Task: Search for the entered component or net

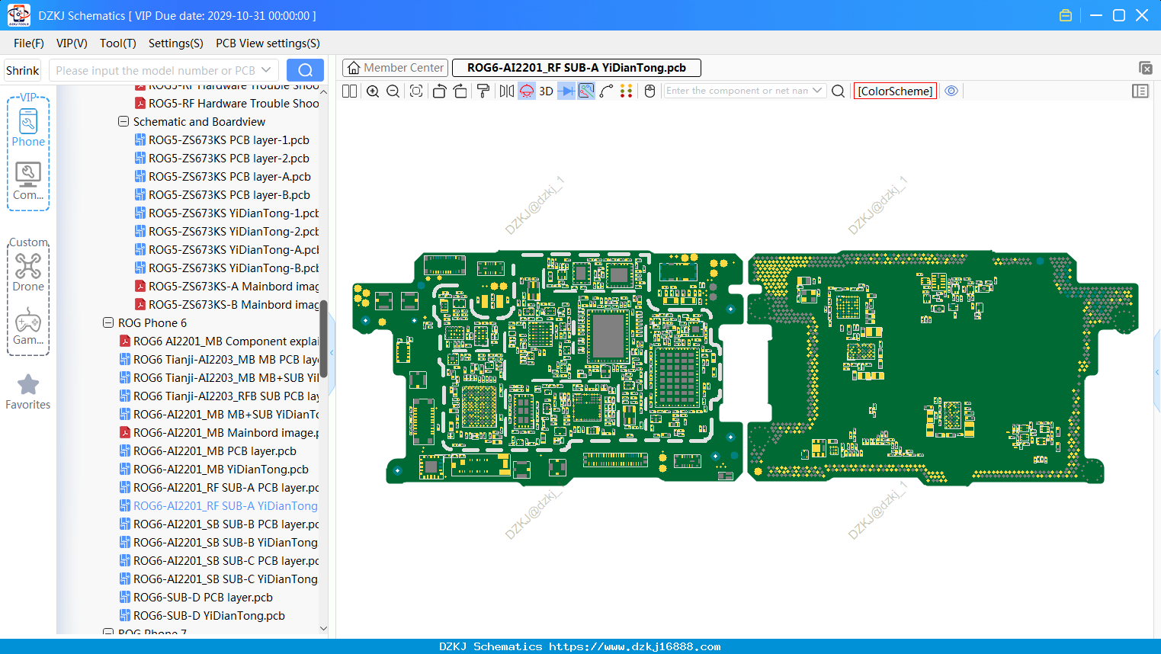Action: point(839,91)
